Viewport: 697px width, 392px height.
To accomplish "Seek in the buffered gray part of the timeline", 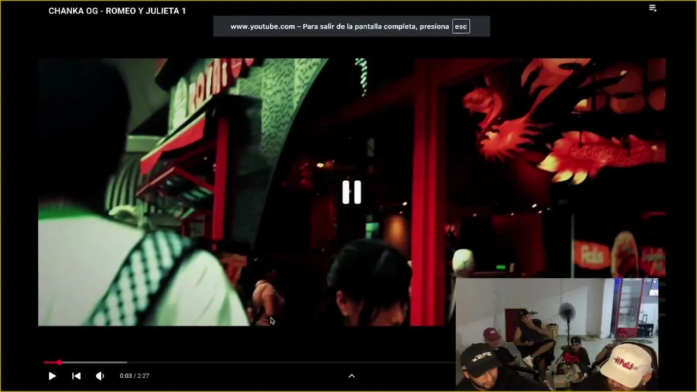I will [x=94, y=362].
